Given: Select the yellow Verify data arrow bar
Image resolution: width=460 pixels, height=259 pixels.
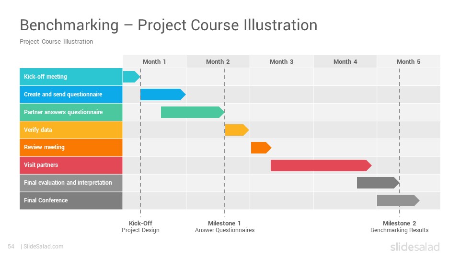Looking at the screenshot, I should click(x=237, y=130).
